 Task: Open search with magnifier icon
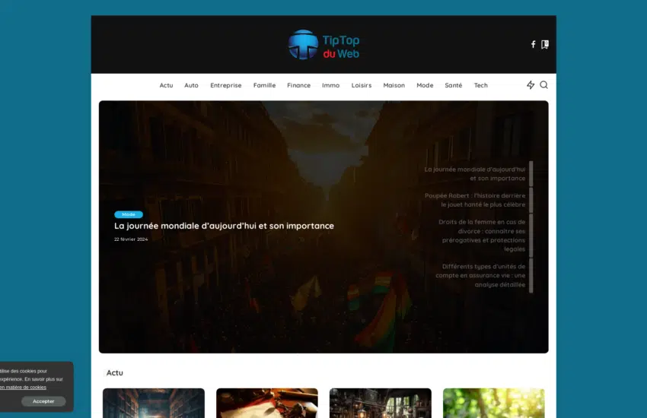point(544,85)
